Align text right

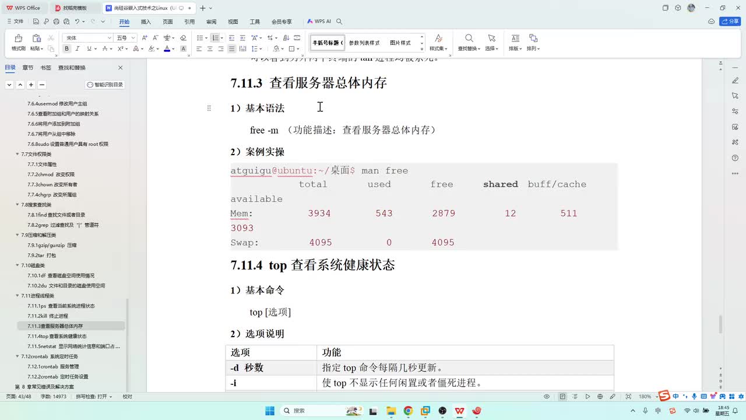tap(221, 49)
